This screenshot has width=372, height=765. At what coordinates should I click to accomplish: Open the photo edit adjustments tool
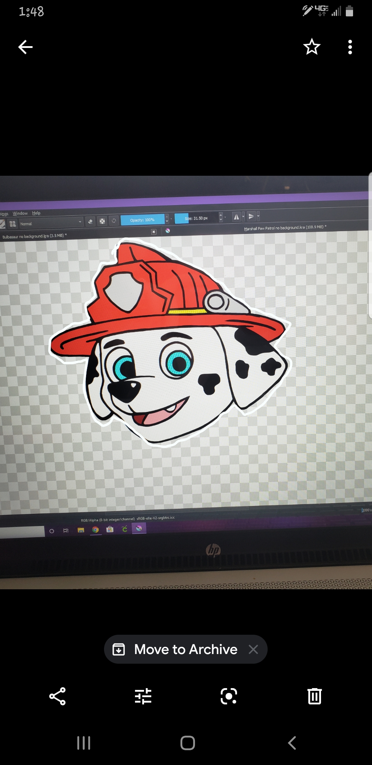(143, 696)
